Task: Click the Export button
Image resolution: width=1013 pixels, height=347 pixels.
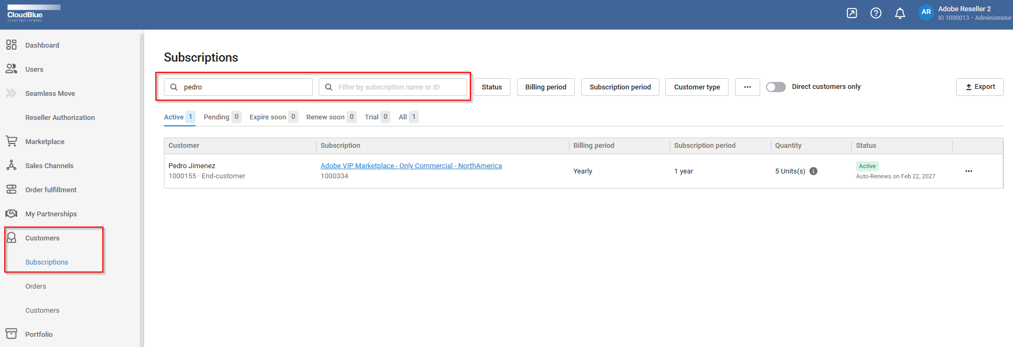Action: coord(980,87)
